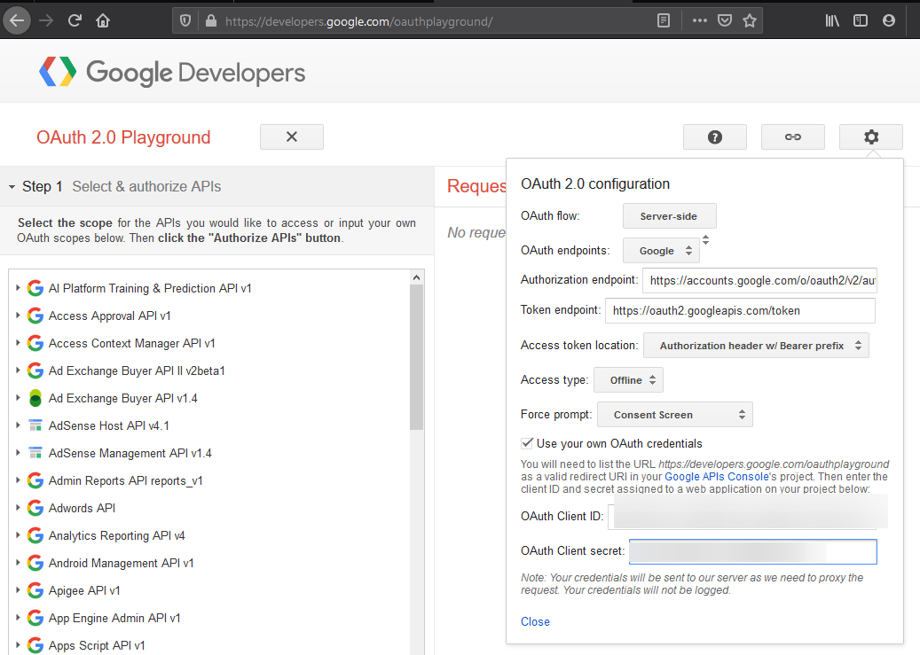Select AdSense Management API v1.4 entry
The width and height of the screenshot is (920, 655).
pyautogui.click(x=130, y=453)
